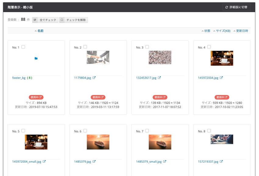259x176 pixels.
Task: Click 使用中 badge on 132453617.jpg card
Action: pos(160,97)
